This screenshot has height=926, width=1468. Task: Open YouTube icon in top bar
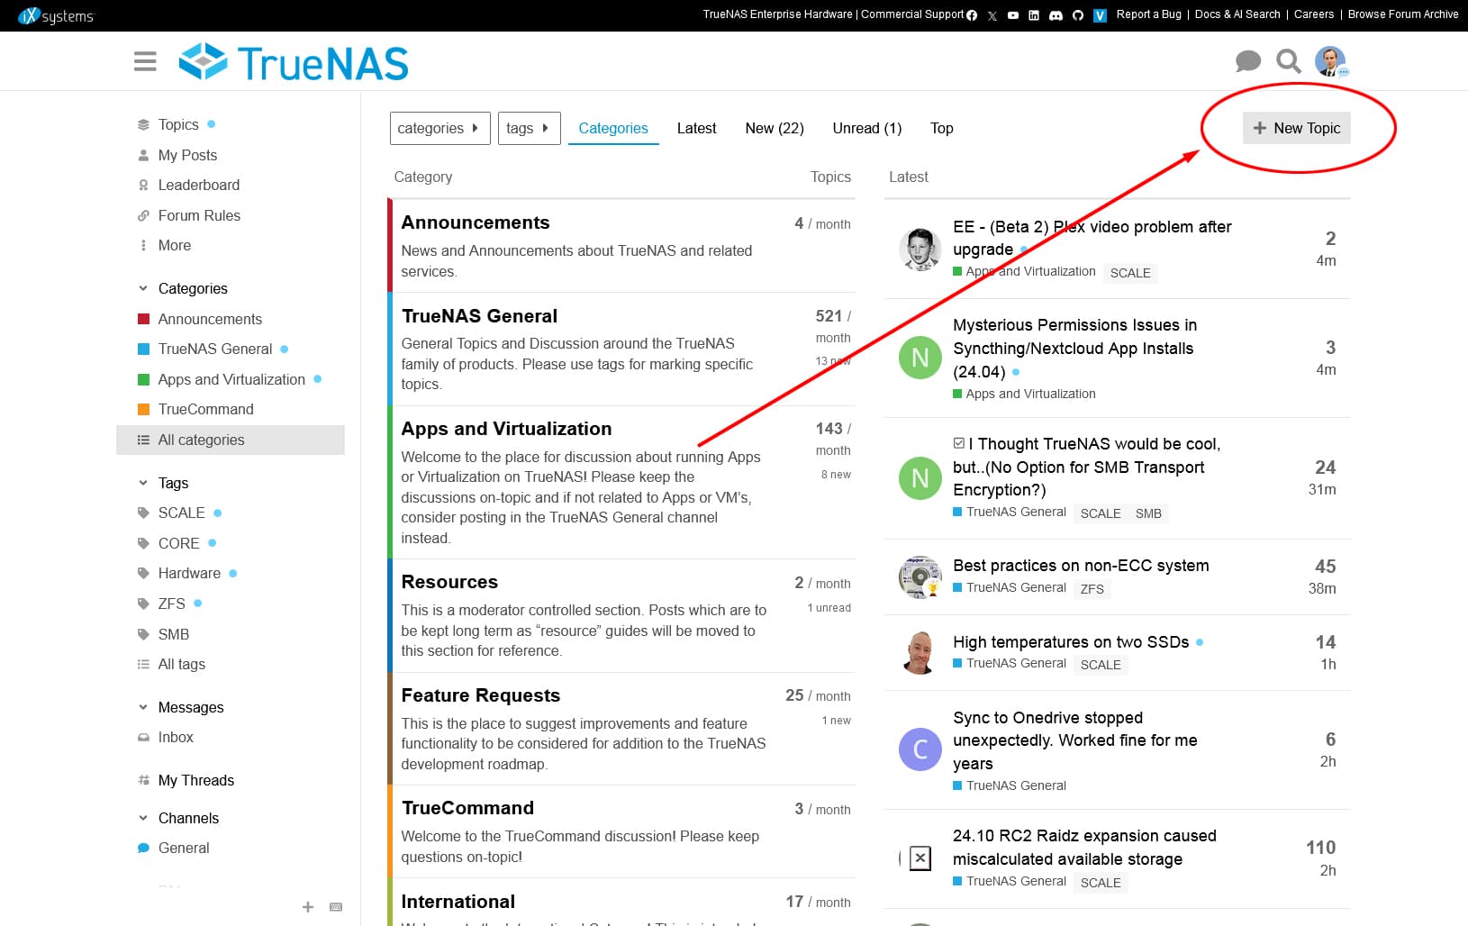(x=1013, y=15)
